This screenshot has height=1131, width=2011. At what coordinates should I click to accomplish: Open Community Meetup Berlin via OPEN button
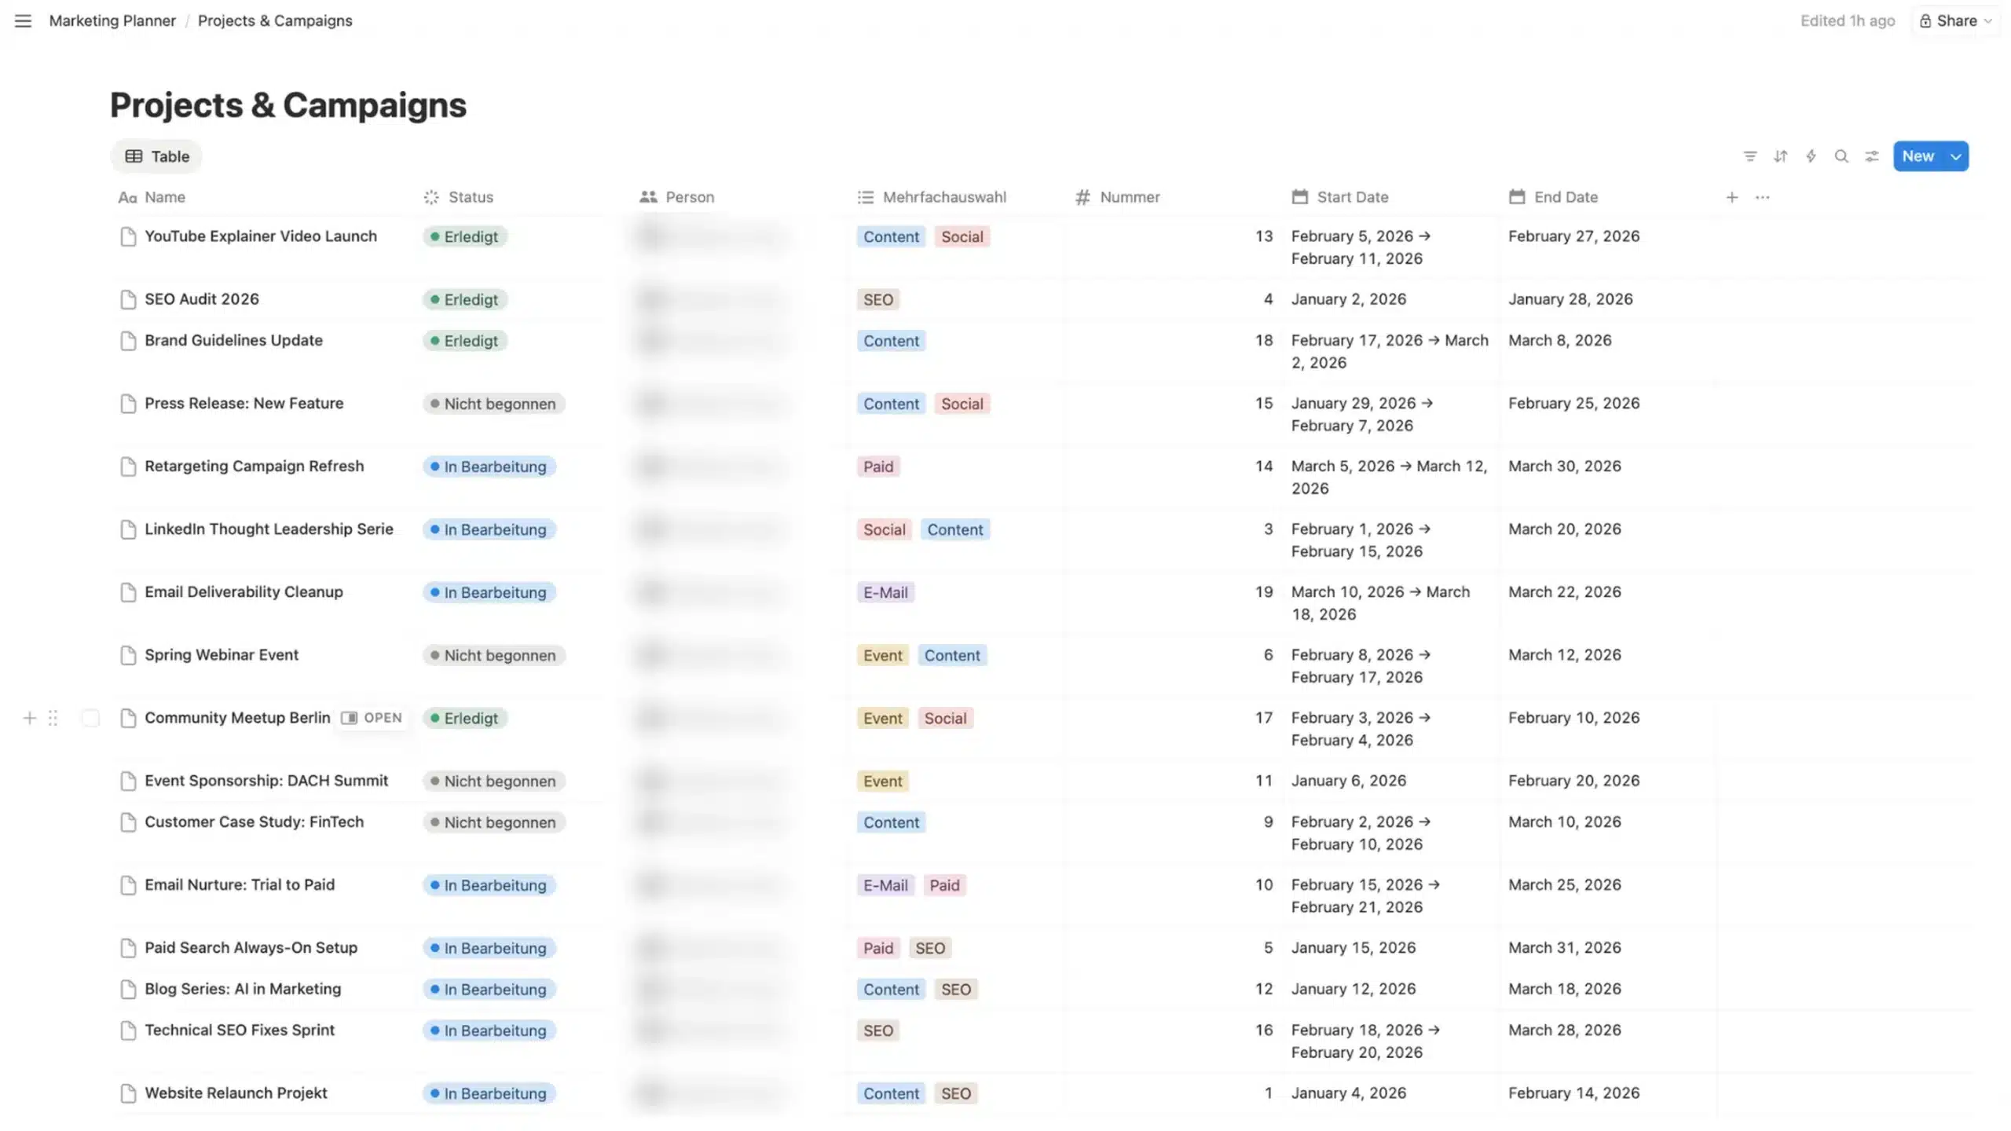[372, 718]
